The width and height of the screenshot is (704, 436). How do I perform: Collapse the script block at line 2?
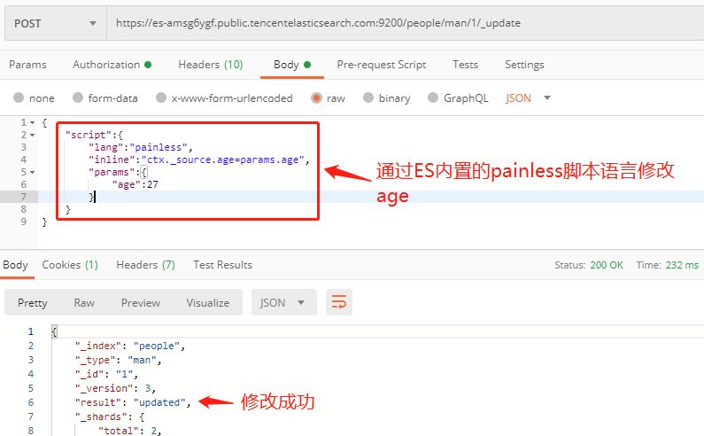click(x=33, y=135)
